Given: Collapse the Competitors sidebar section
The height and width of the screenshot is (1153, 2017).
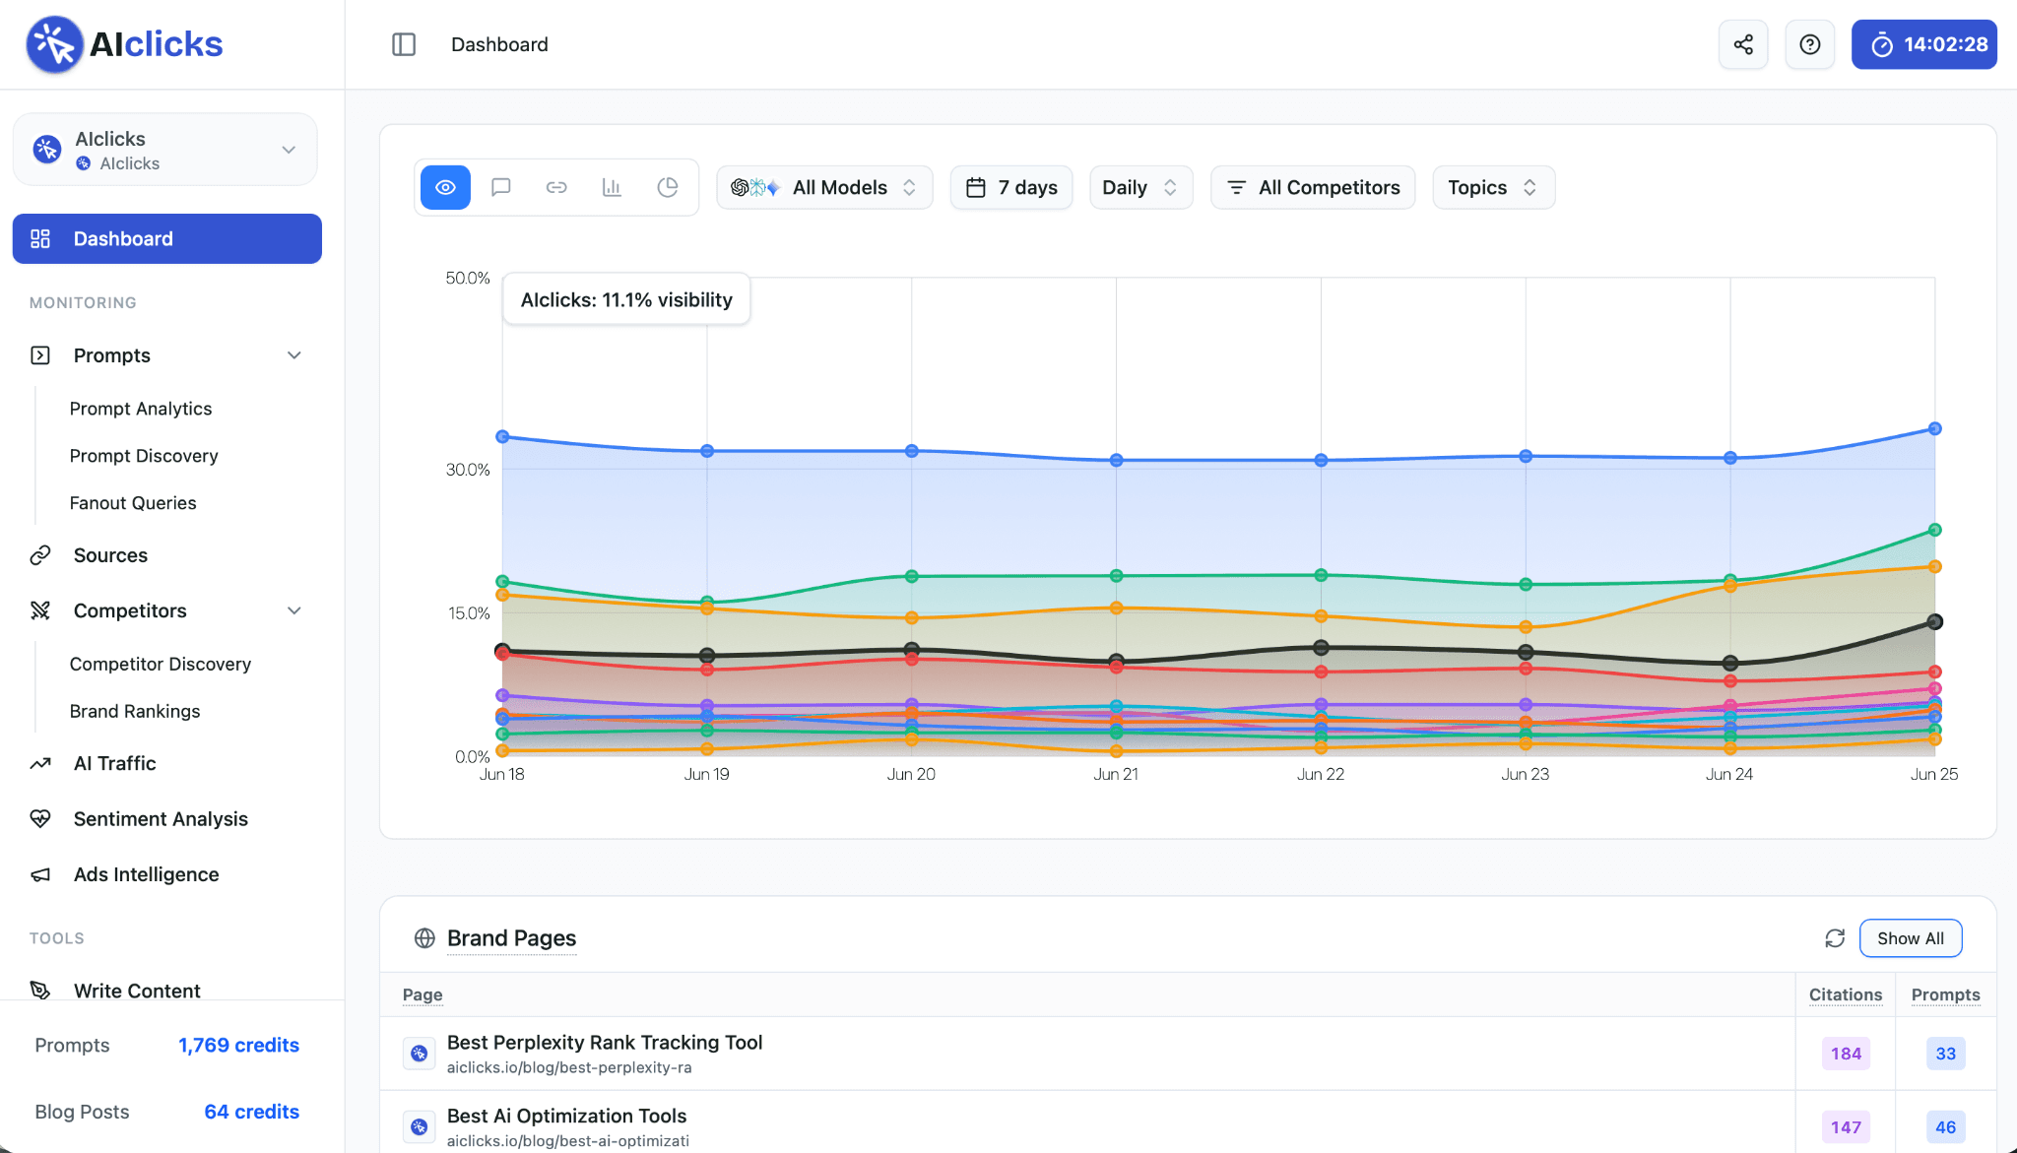Looking at the screenshot, I should tap(293, 610).
